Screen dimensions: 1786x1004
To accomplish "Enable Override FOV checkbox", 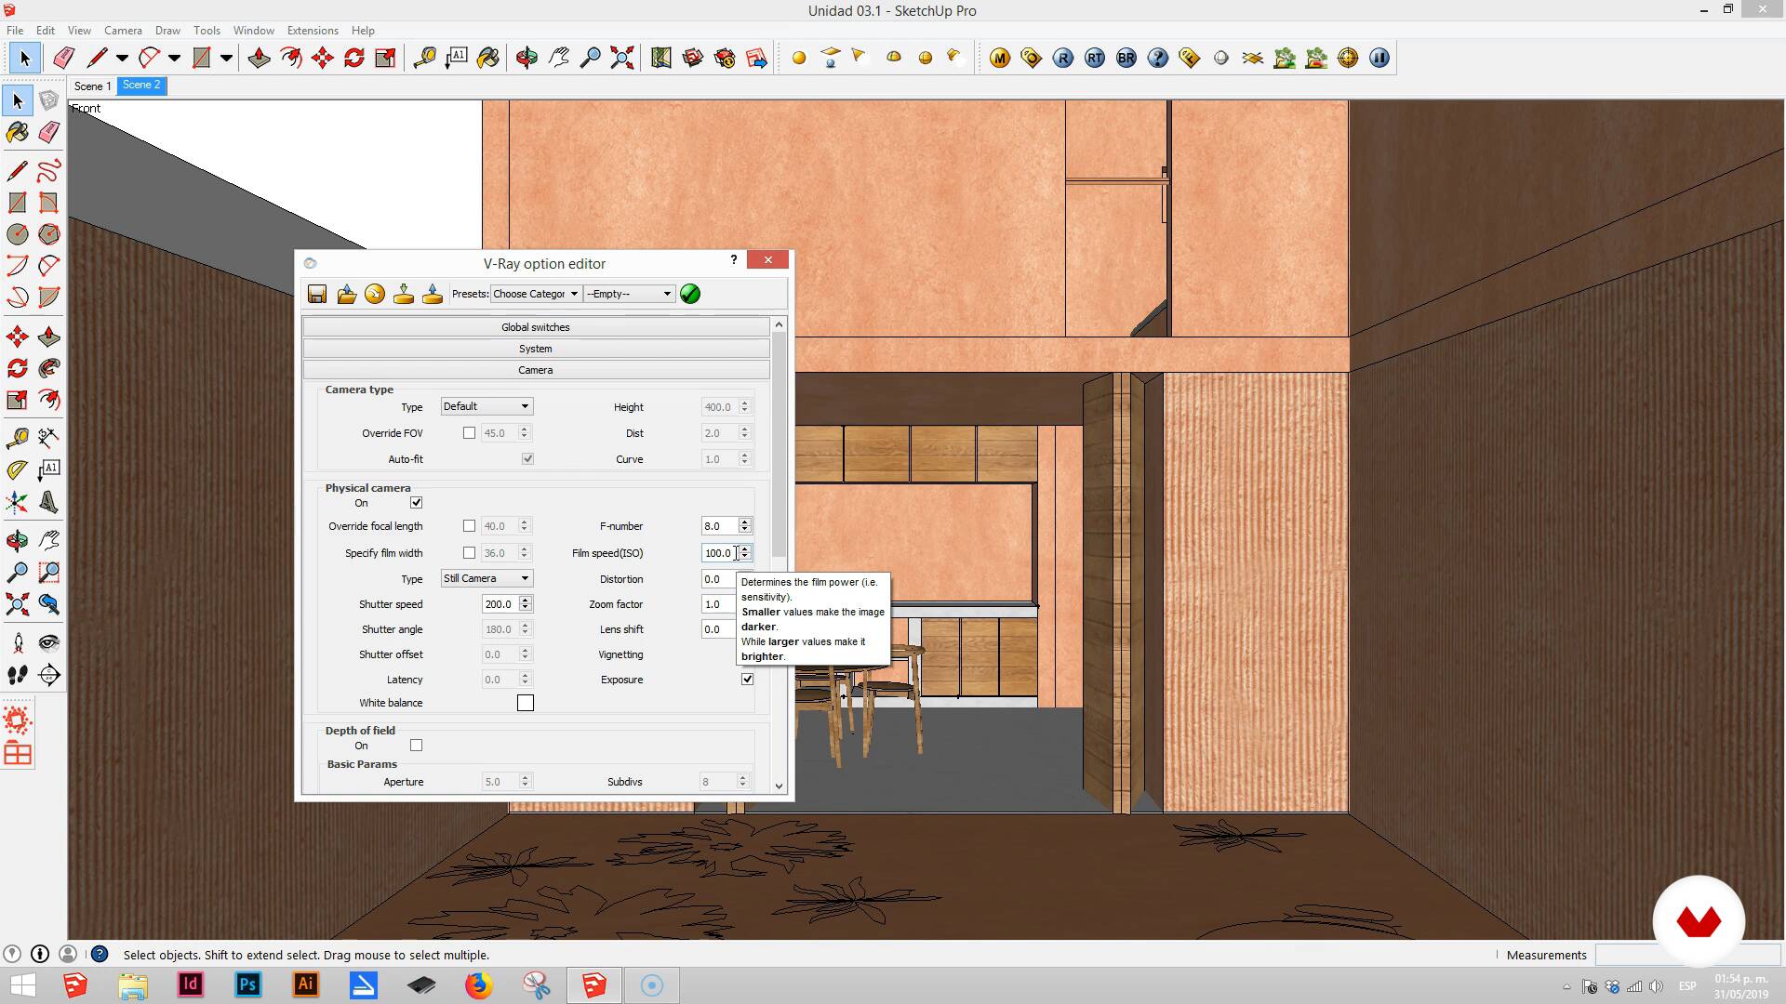I will (x=469, y=433).
